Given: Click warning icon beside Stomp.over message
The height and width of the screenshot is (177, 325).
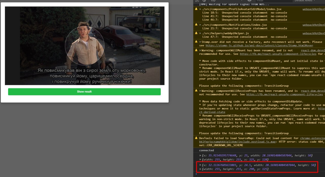Looking at the screenshot, I should tap(196, 42).
